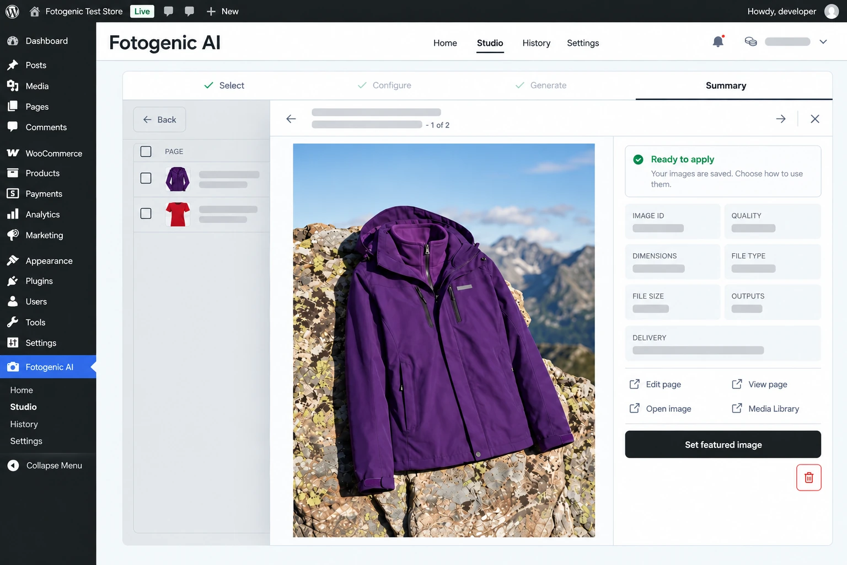The width and height of the screenshot is (847, 565).
Task: Click the Edit page external link icon
Action: click(635, 384)
